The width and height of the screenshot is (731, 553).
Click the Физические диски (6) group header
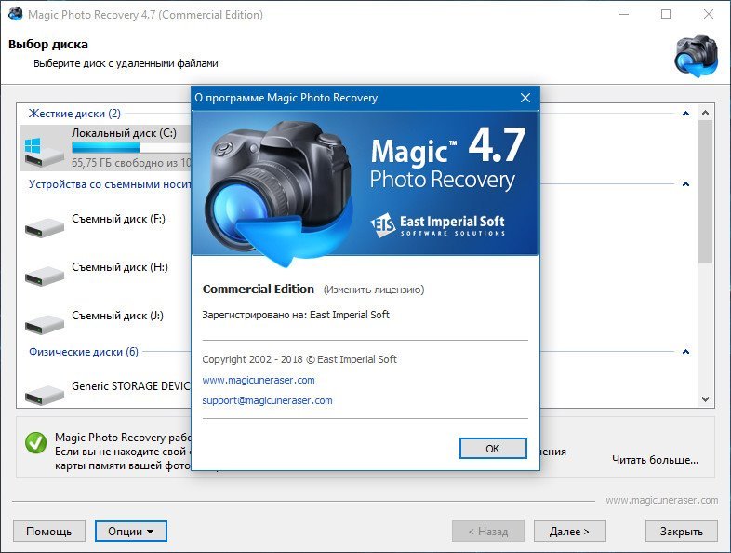coord(84,352)
